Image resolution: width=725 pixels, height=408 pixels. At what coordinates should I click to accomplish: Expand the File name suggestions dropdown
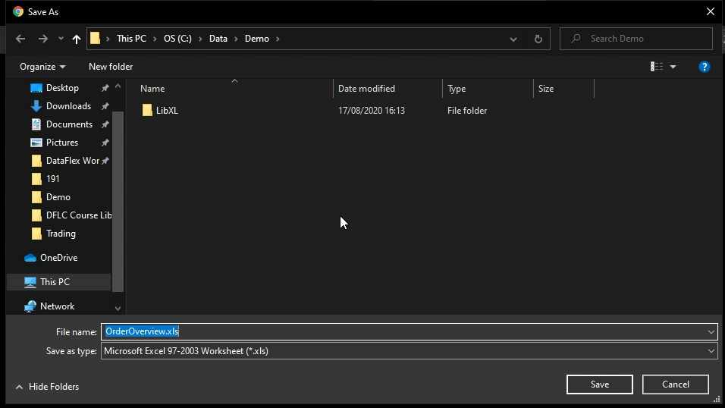coord(711,331)
